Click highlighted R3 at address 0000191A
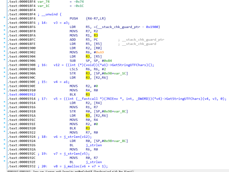The width and height of the screenshot is (229, 172). 88,116
